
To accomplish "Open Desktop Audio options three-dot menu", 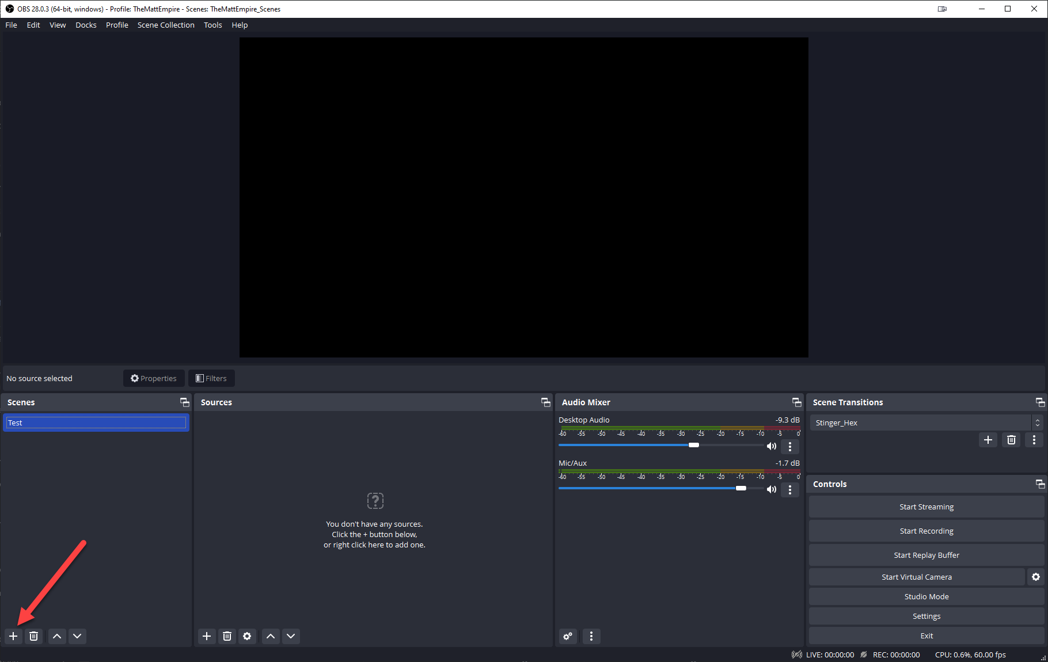I will click(x=790, y=446).
